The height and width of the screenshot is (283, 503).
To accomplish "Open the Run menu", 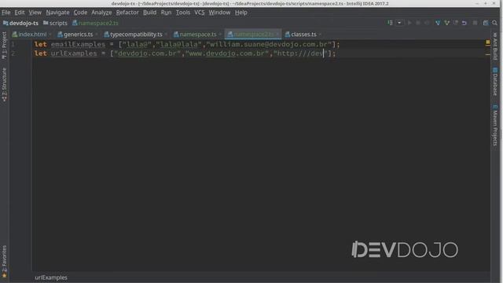I will [x=166, y=13].
